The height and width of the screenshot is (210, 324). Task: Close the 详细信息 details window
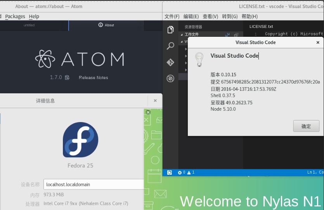[155, 100]
